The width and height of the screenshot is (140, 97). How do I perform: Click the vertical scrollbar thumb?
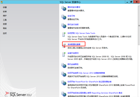coord(139,26)
